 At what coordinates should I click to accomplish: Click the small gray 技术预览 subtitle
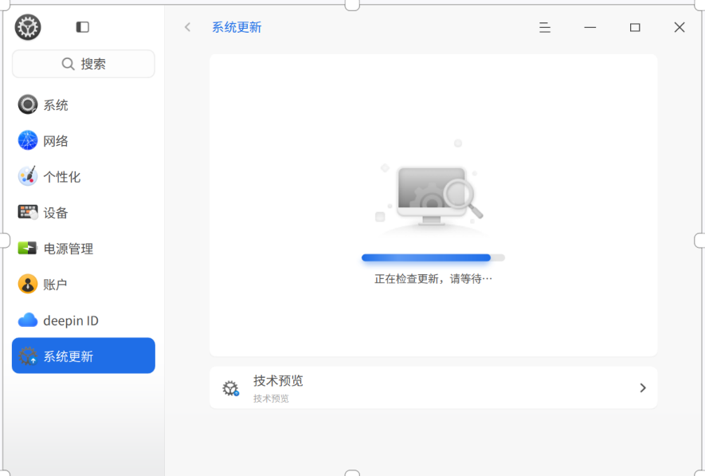click(x=271, y=399)
